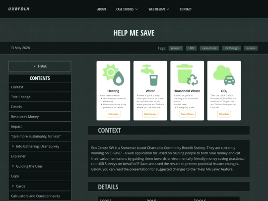268x201 pixels.
Task: Expand the Case Studies dropdown chevron
Action: tap(136, 9)
